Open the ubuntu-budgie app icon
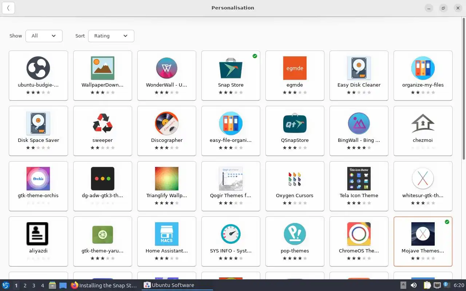The image size is (466, 291). [38, 68]
